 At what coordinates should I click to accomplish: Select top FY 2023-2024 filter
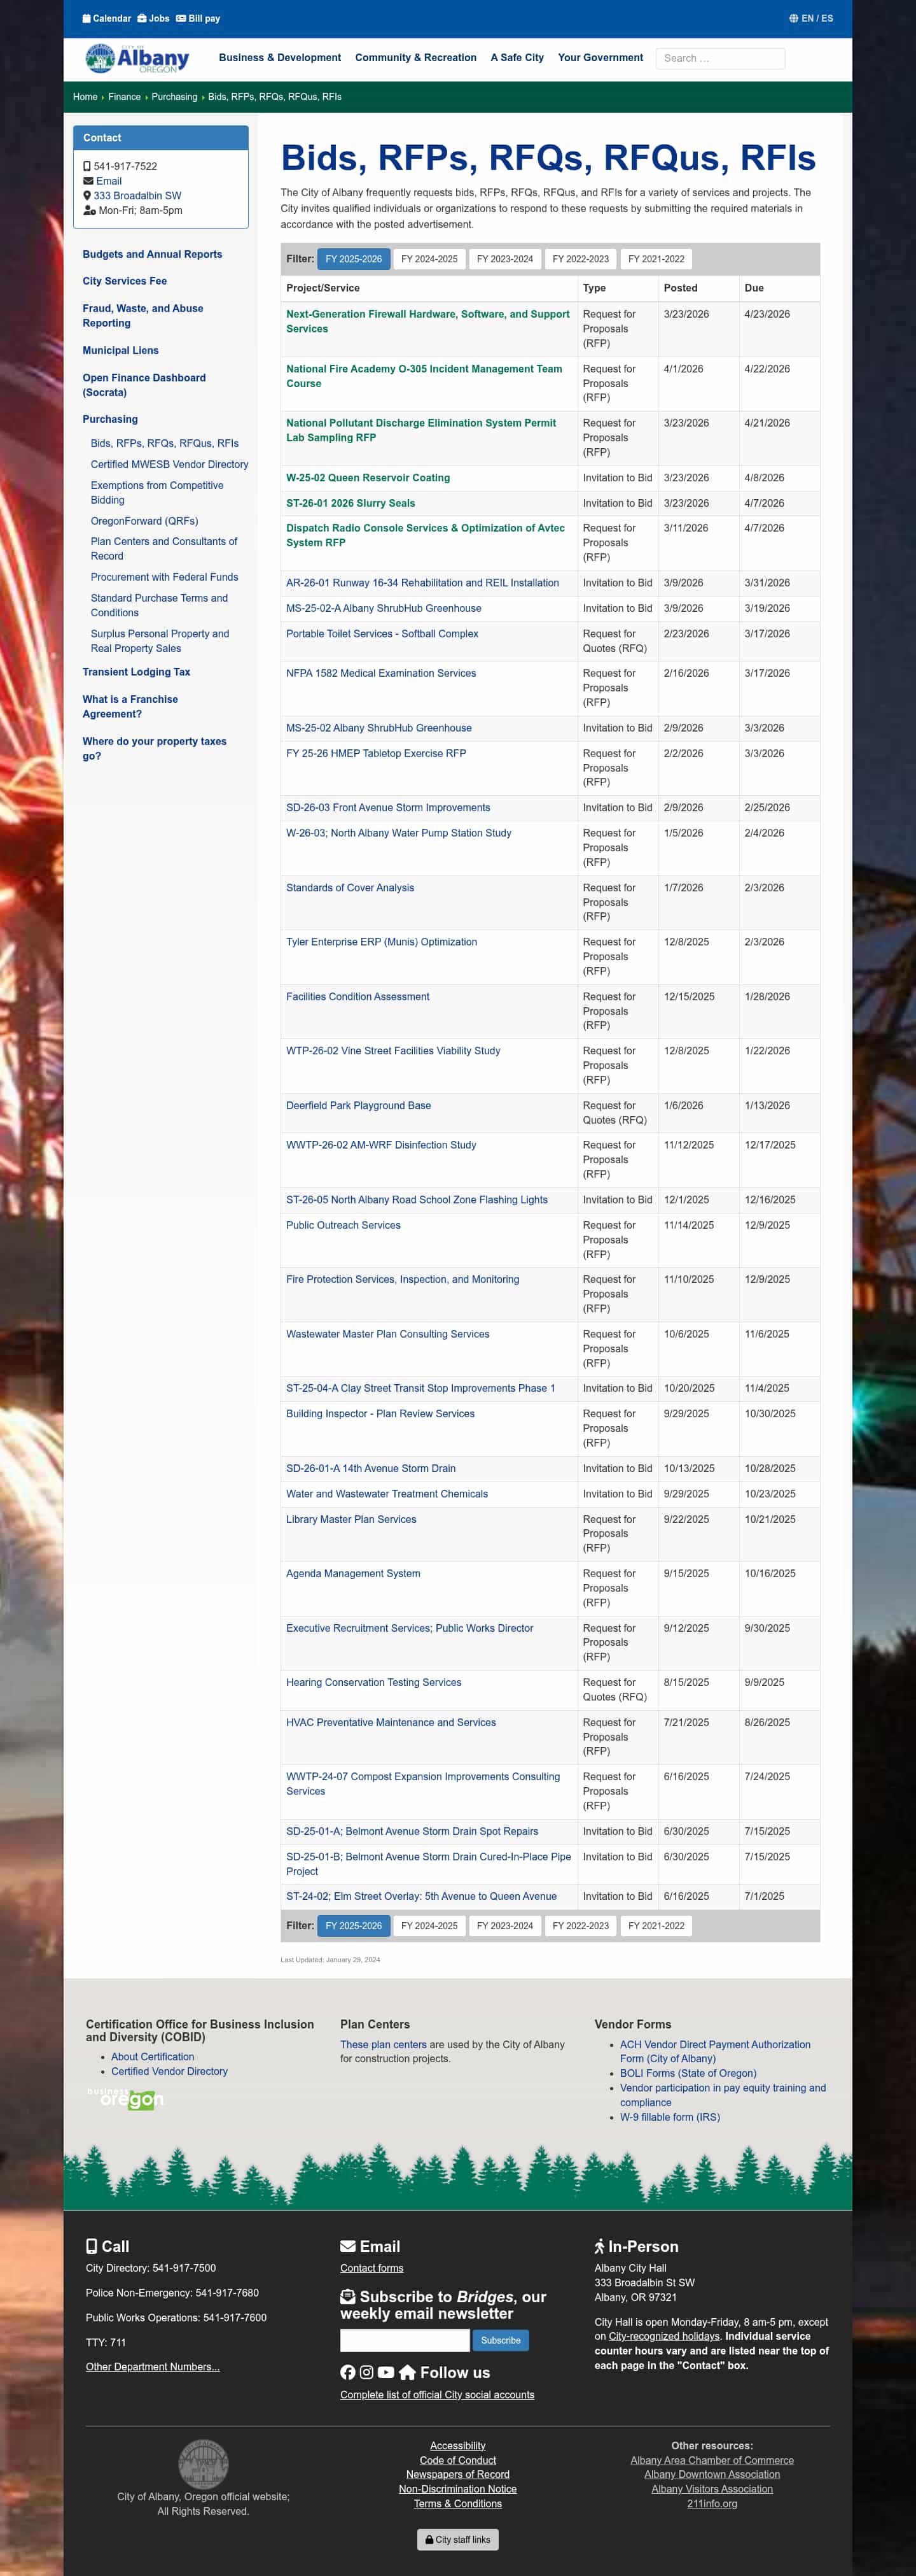point(504,259)
